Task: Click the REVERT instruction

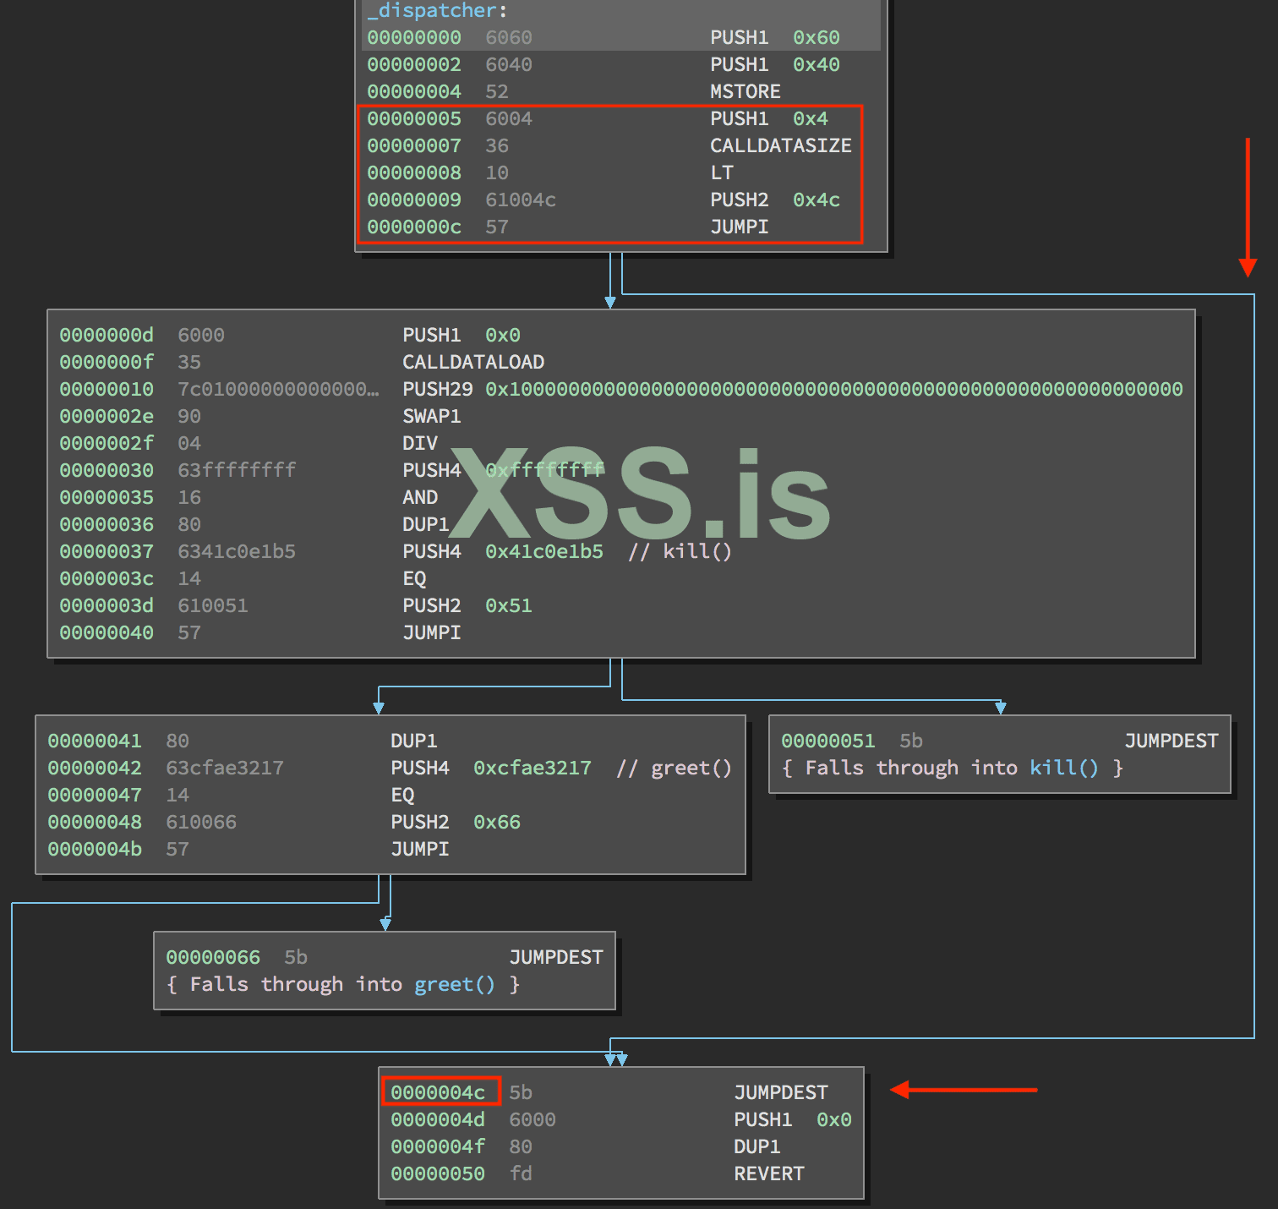Action: [x=768, y=1173]
